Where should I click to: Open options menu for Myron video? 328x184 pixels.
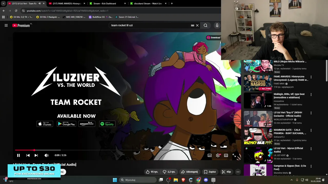(x=311, y=149)
